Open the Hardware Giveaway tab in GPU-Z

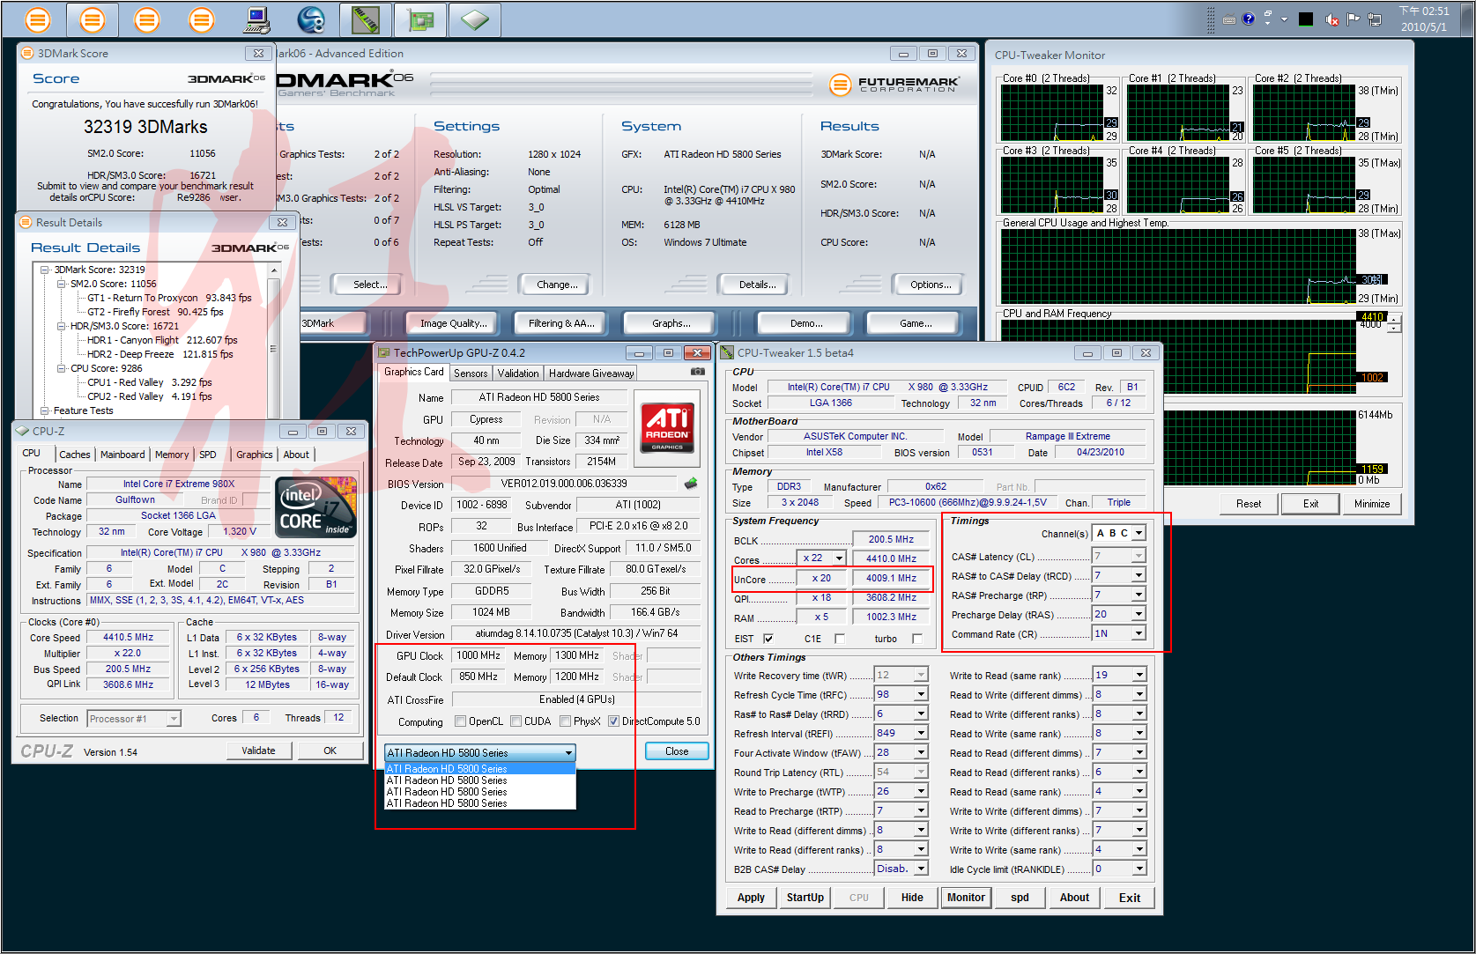(591, 373)
